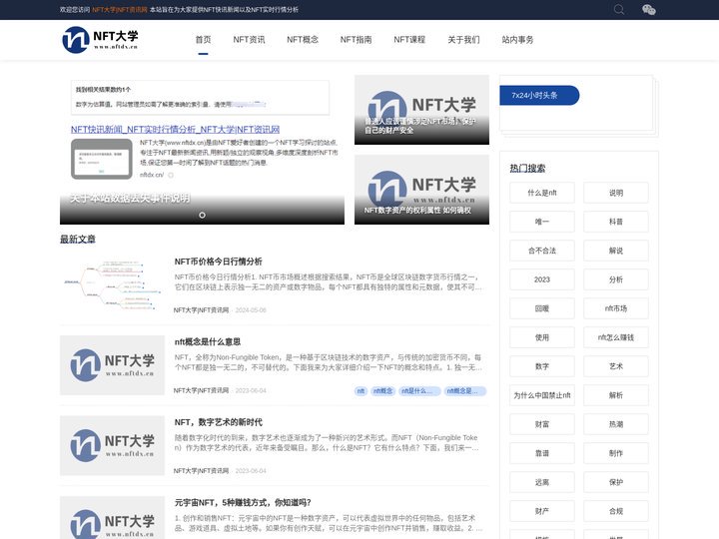
Task: Open 关于我们 menu item
Action: click(463, 40)
